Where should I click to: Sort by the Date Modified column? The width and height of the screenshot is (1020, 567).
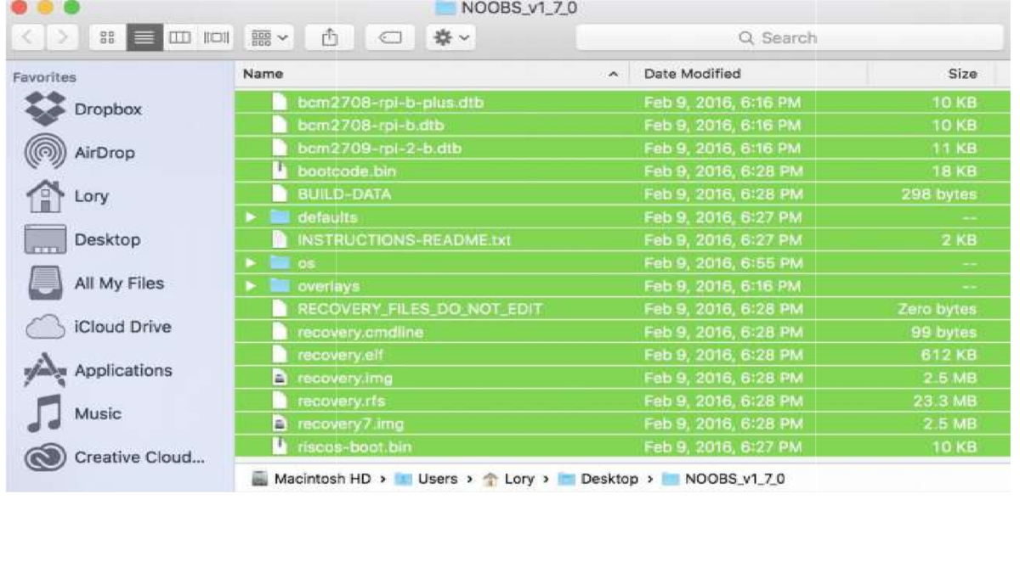[x=692, y=74]
